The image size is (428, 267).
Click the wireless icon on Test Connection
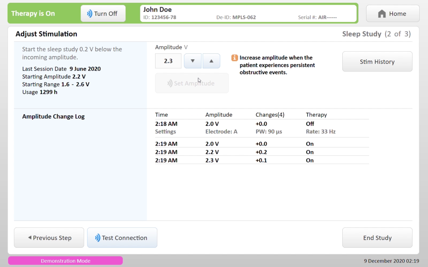pos(97,238)
